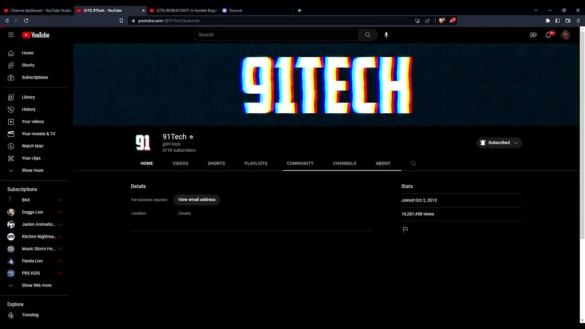
Task: Click the search magnifier button
Action: (x=368, y=35)
